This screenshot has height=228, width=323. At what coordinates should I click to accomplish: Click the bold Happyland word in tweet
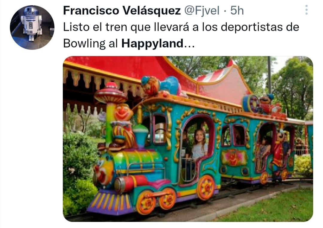[152, 43]
